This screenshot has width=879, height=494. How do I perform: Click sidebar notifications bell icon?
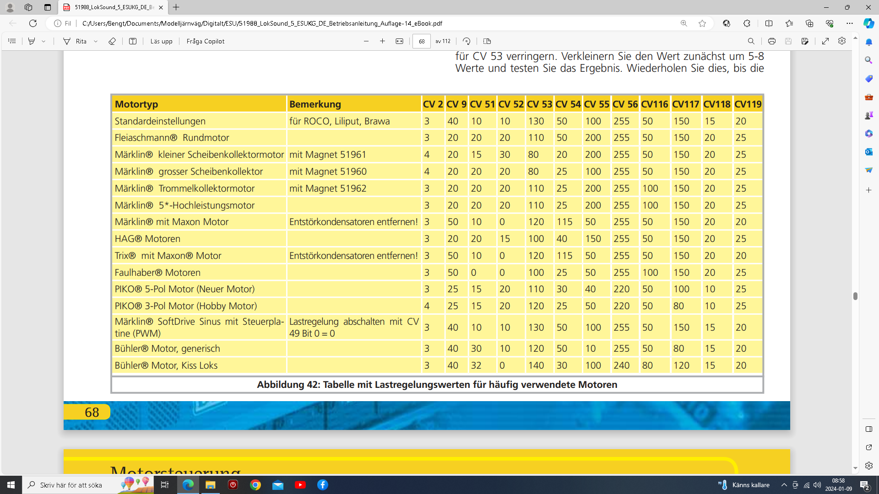point(868,42)
